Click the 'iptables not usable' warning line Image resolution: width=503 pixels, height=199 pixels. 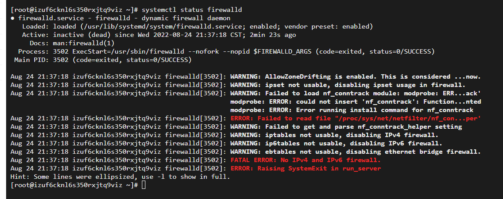pos(334,135)
